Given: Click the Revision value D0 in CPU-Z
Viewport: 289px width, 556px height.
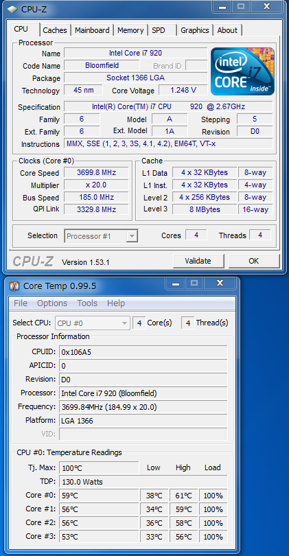Looking at the screenshot, I should pos(255,131).
